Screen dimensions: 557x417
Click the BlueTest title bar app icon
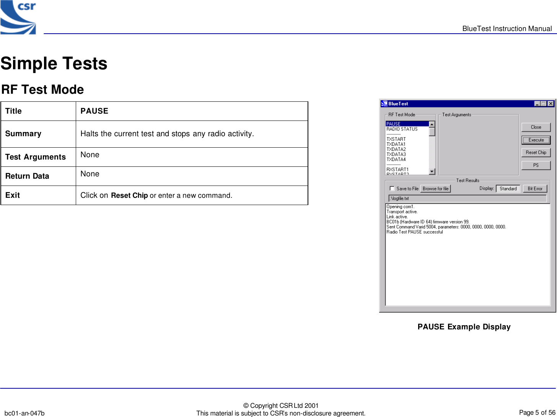tap(384, 104)
